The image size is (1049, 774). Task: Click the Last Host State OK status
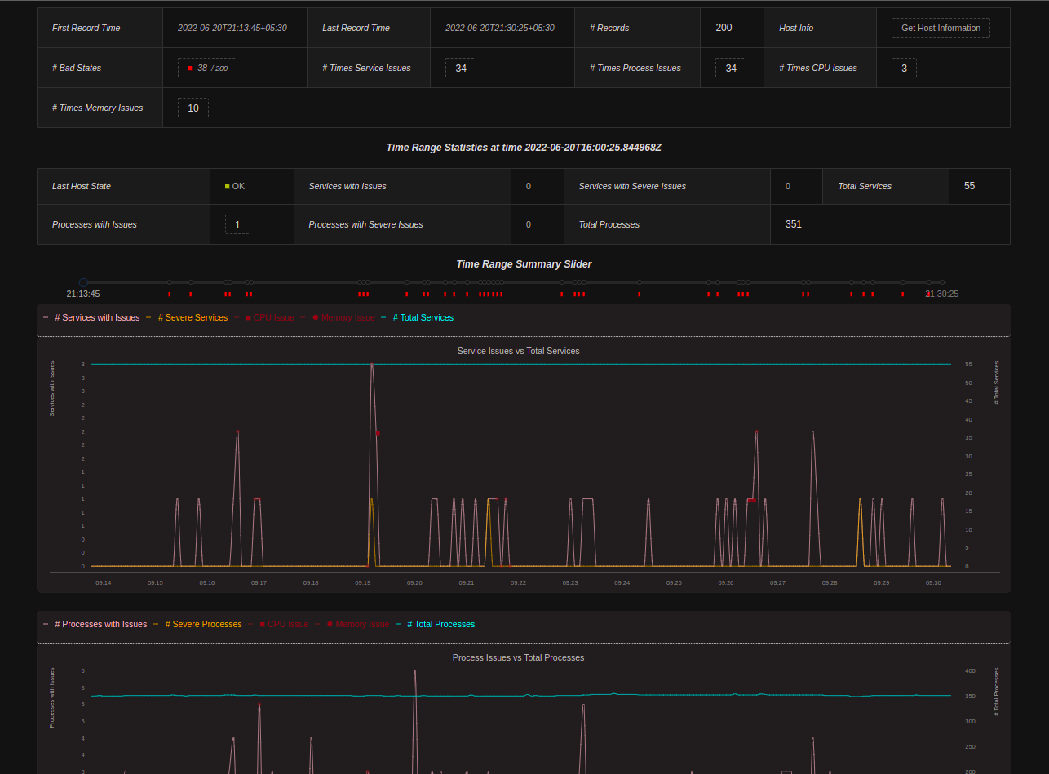(x=235, y=186)
